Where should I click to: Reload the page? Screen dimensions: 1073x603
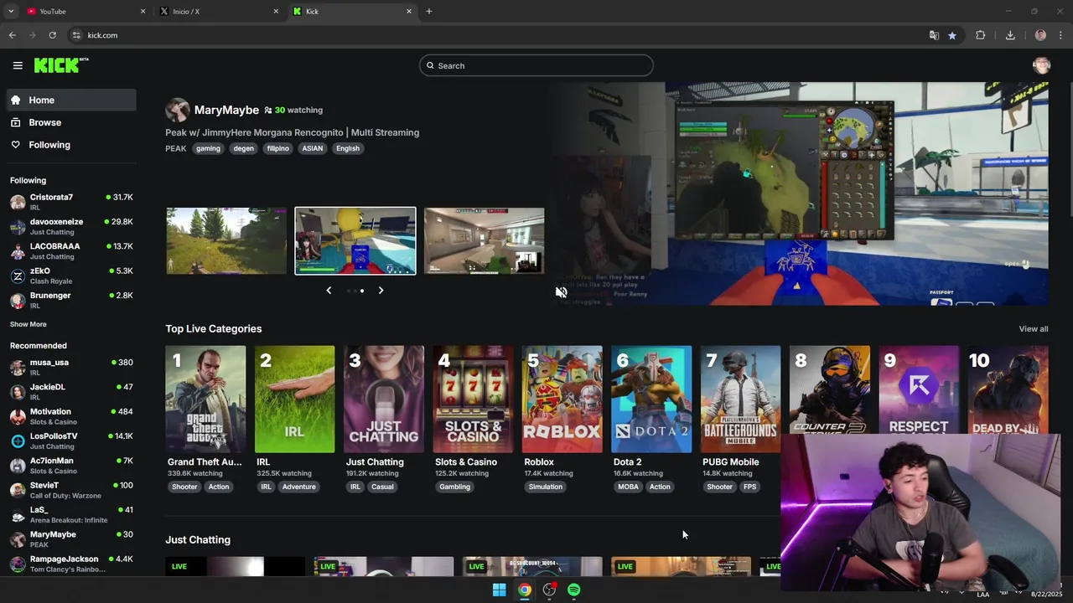click(52, 35)
